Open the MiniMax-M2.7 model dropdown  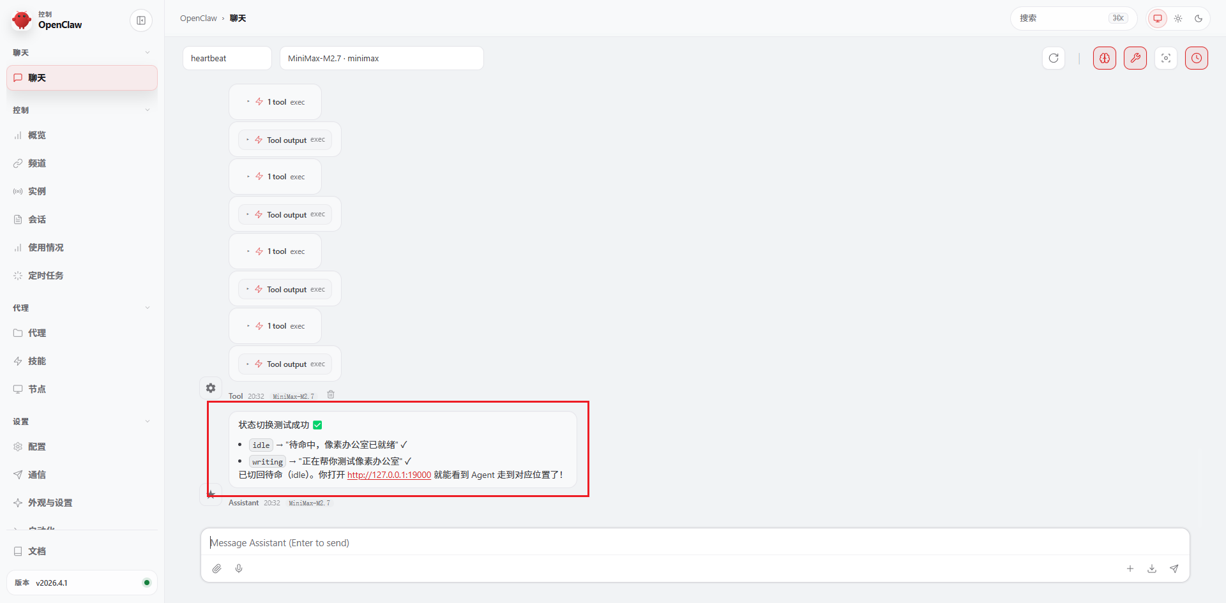(x=381, y=58)
